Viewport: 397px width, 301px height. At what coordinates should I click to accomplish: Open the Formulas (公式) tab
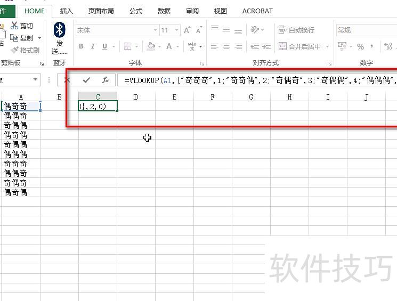(x=136, y=11)
